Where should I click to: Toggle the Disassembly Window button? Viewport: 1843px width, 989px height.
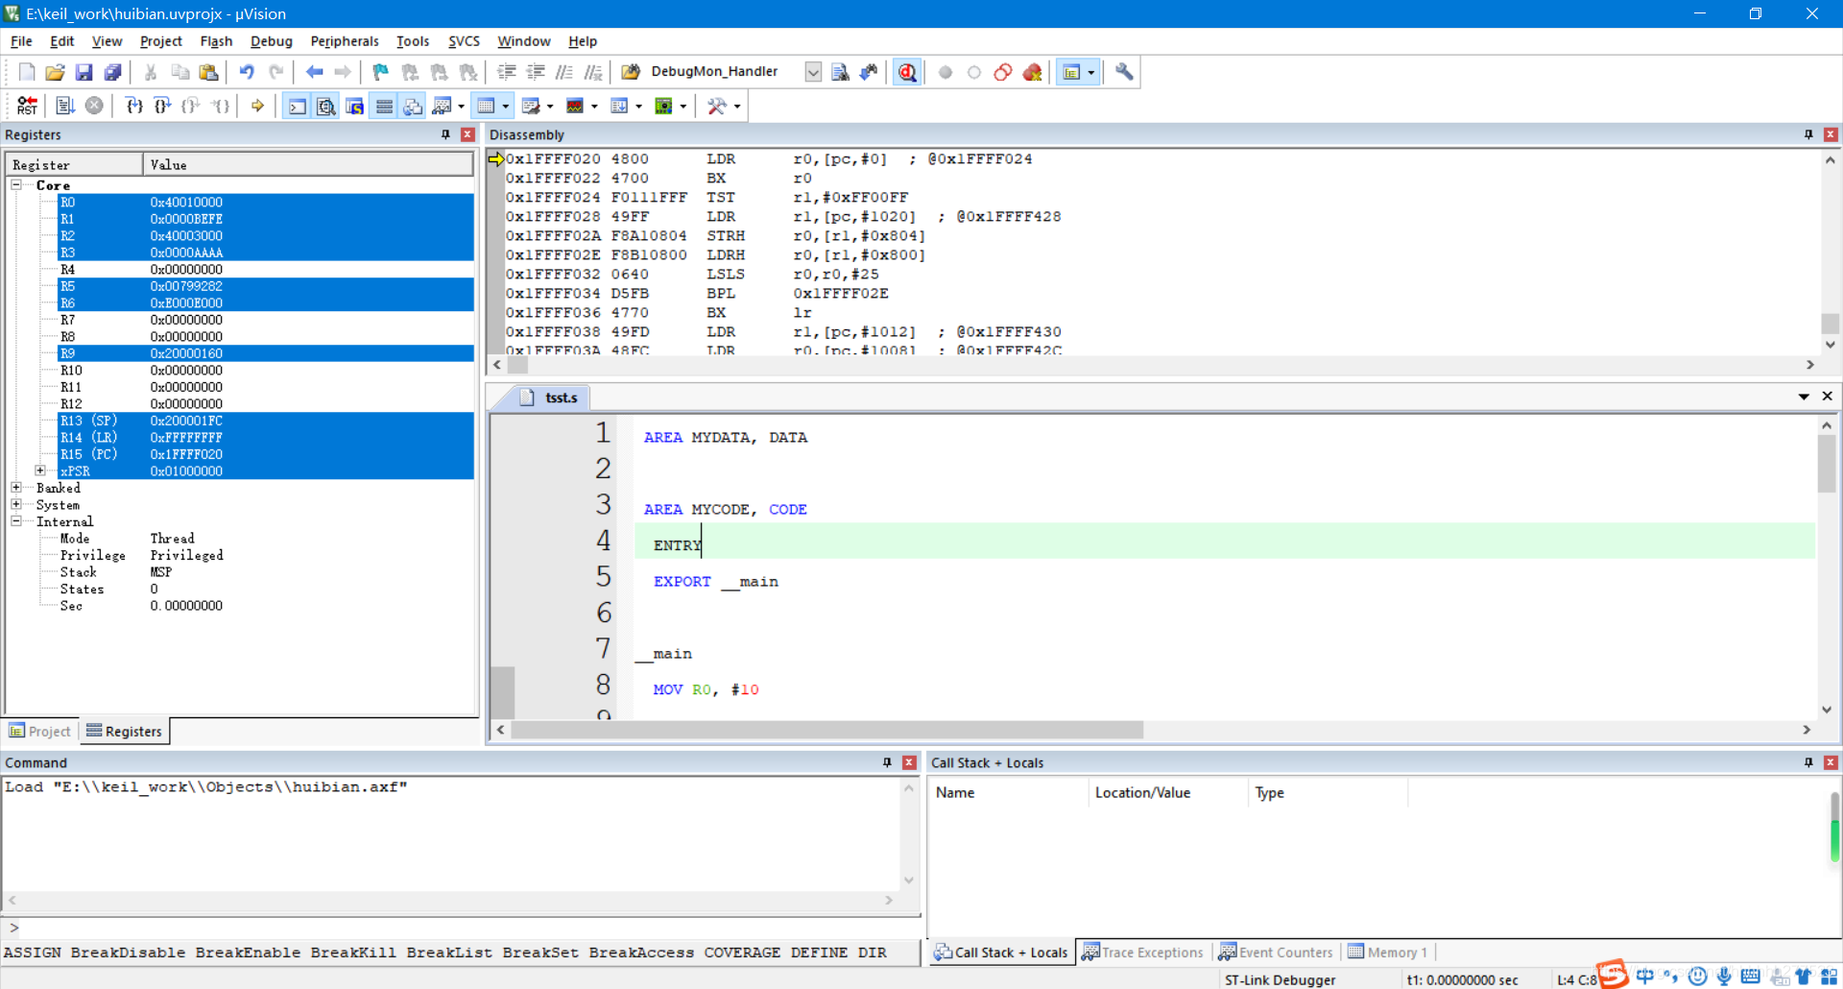click(326, 106)
